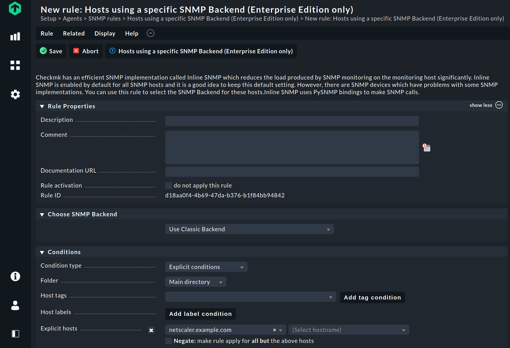Open the Agents breadcrumb
The height and width of the screenshot is (348, 510).
(72, 18)
